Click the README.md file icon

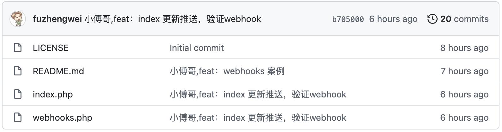(18, 71)
